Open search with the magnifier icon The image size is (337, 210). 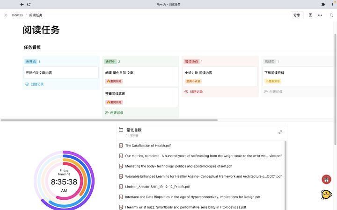[331, 15]
